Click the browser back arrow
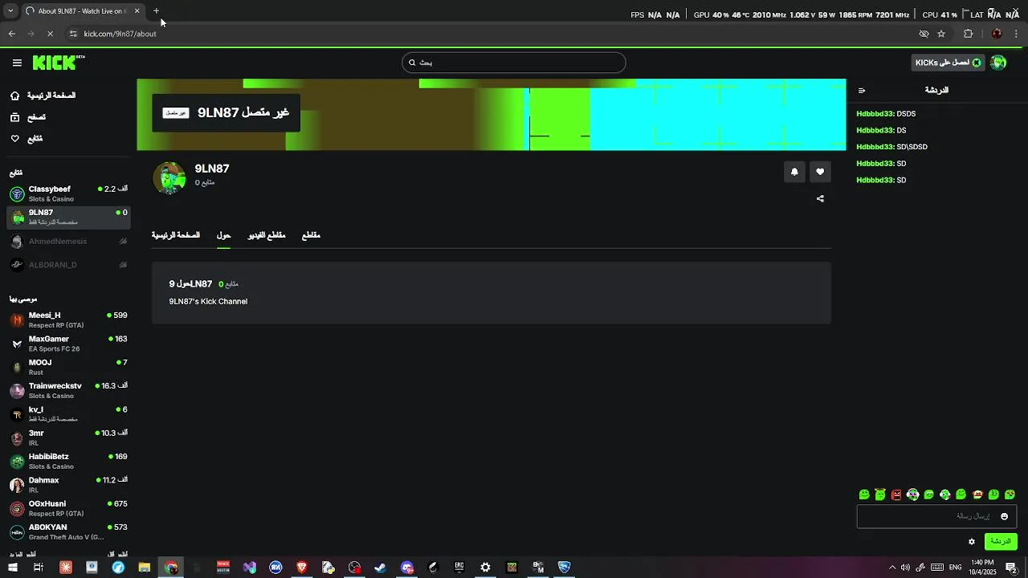This screenshot has width=1028, height=578. point(11,34)
